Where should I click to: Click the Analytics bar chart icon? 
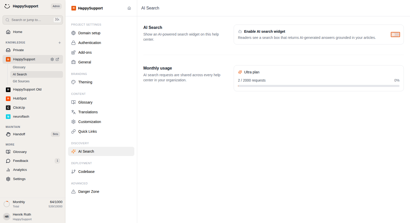coord(8,170)
